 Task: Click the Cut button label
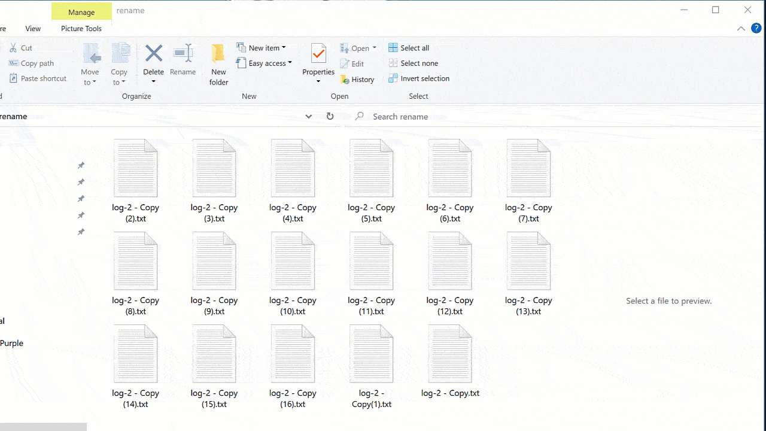click(27, 48)
